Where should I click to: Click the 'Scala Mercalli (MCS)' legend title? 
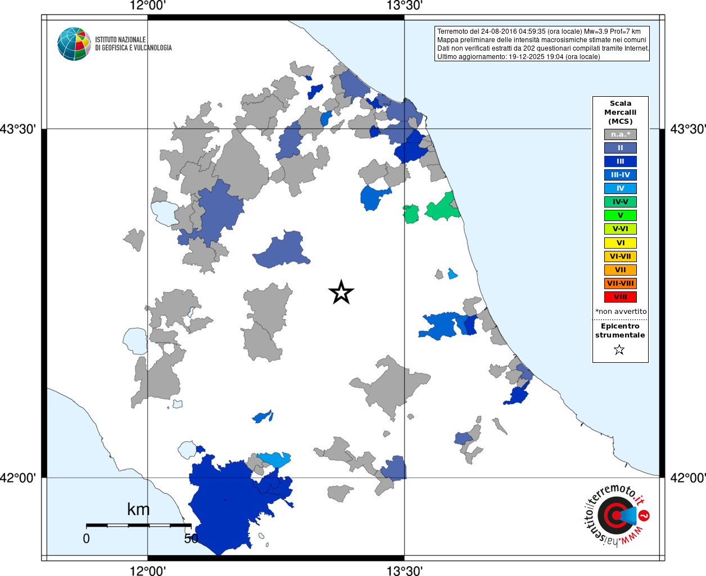click(621, 112)
